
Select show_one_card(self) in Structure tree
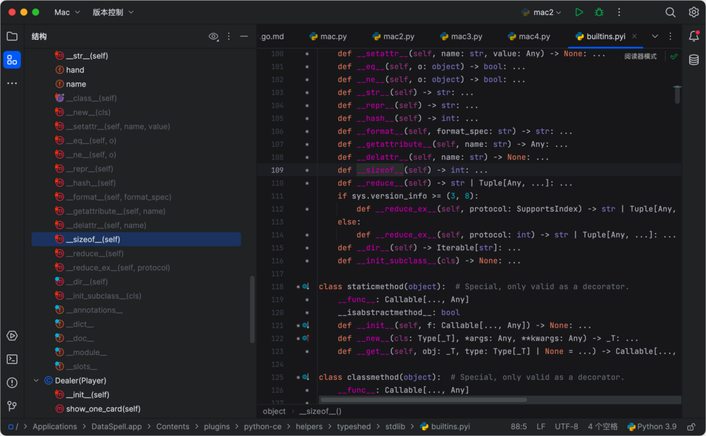(103, 409)
